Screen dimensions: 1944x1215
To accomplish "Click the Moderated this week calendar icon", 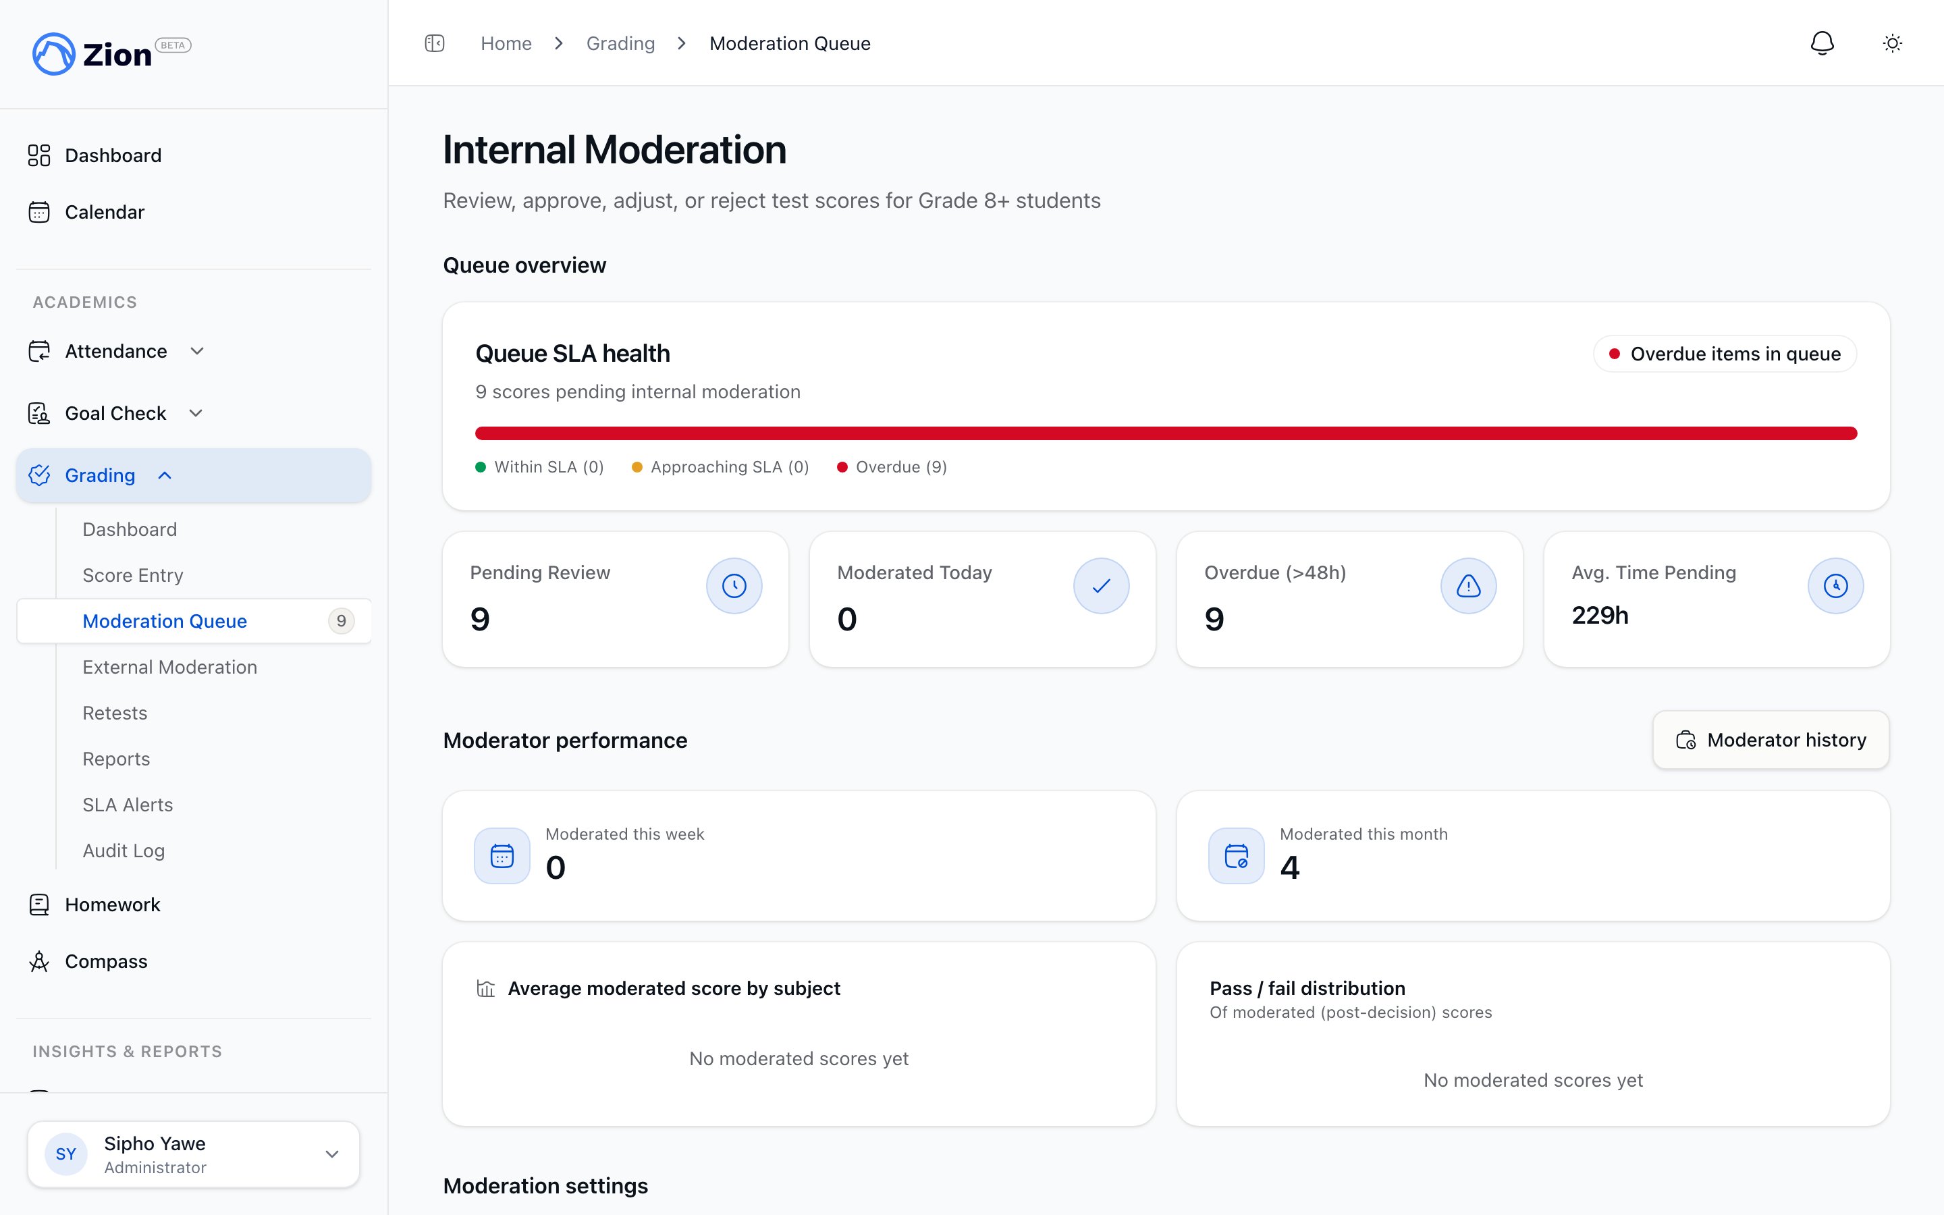I will click(x=502, y=856).
